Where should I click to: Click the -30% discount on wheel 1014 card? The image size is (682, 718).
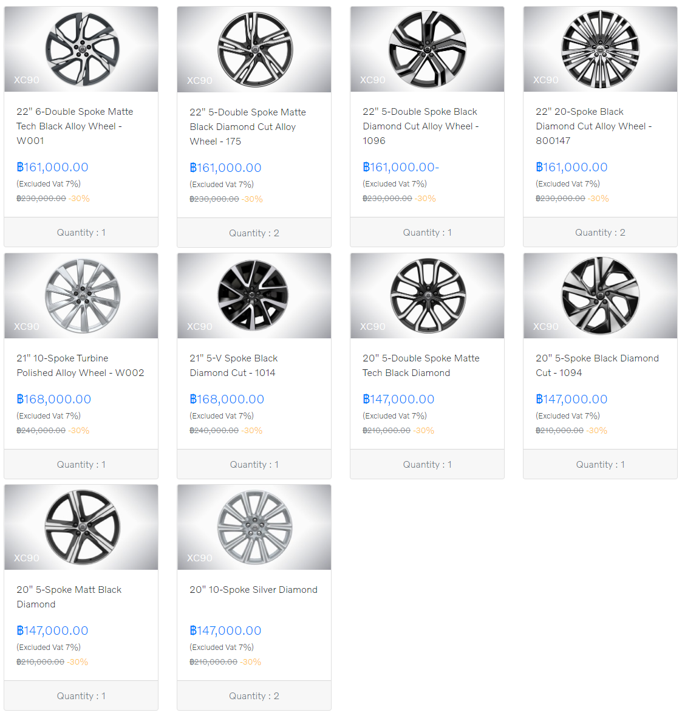pos(252,431)
